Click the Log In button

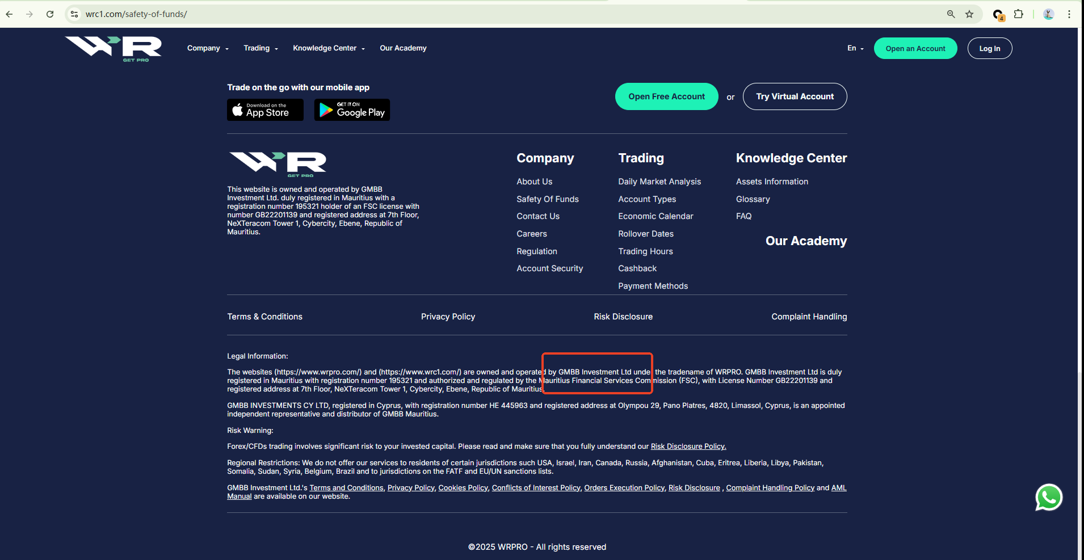pyautogui.click(x=989, y=48)
